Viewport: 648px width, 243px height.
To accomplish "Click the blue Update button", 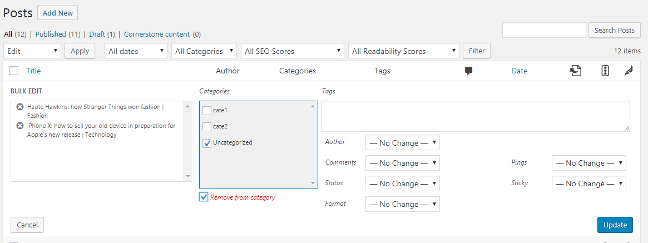I will tap(615, 225).
